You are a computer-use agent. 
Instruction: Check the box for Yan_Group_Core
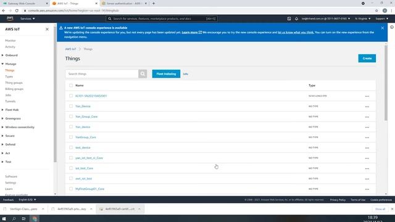click(71, 117)
